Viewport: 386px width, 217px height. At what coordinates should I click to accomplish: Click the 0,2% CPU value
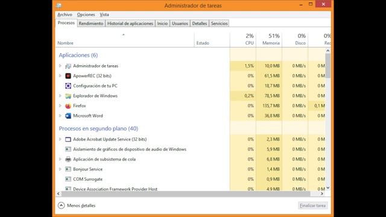(249, 96)
